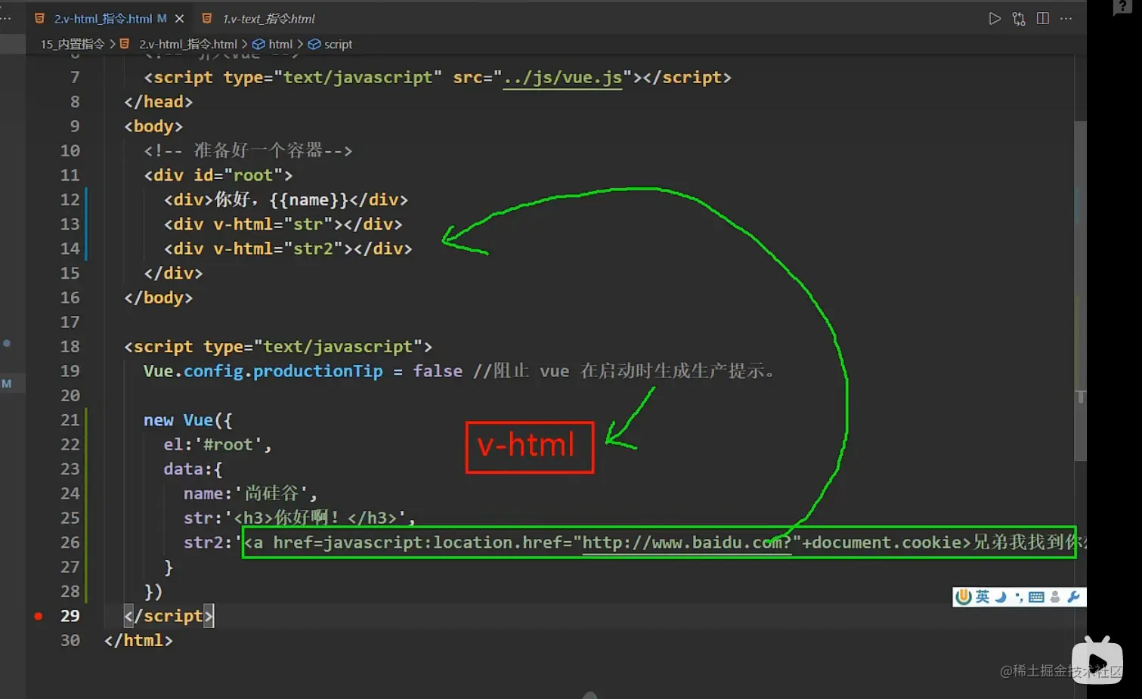
Task: Click the opening <body> tag
Action: 153,126
